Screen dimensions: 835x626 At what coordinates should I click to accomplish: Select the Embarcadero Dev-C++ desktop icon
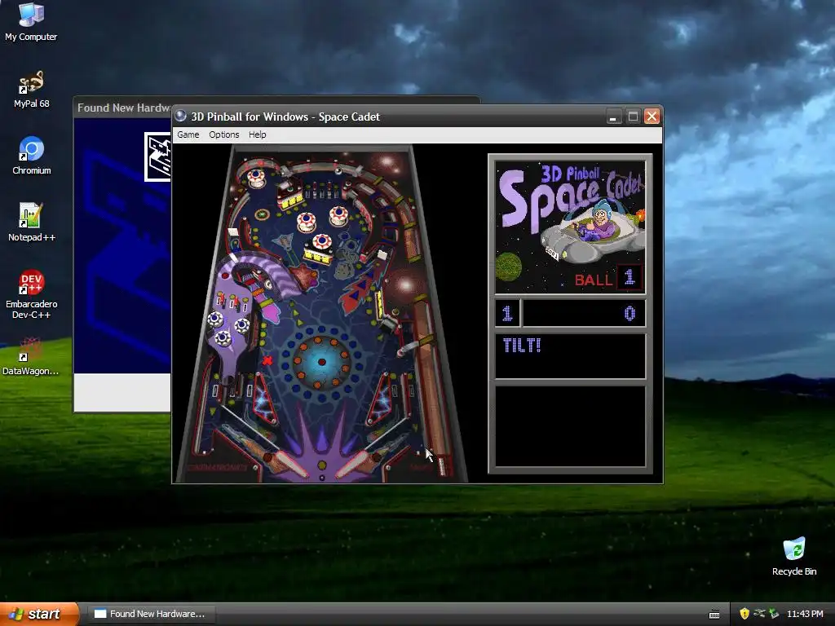[x=32, y=294]
